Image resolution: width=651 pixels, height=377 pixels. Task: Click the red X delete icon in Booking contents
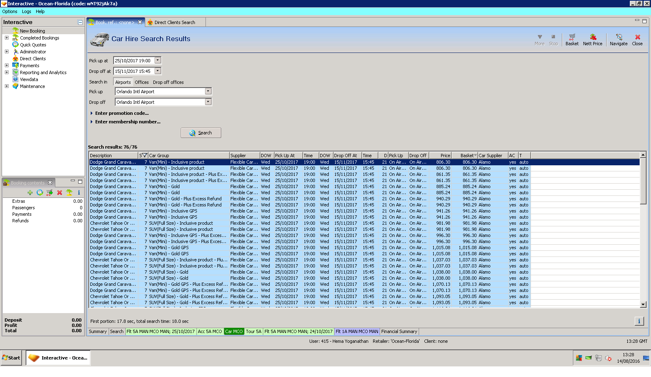point(59,193)
